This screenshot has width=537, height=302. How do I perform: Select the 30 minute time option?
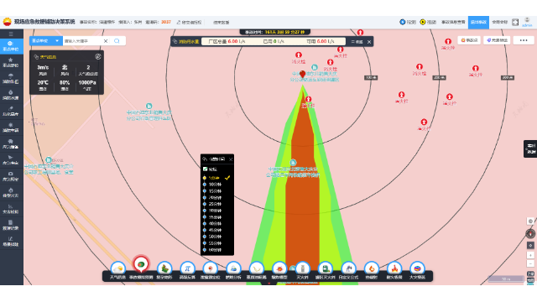point(213,211)
